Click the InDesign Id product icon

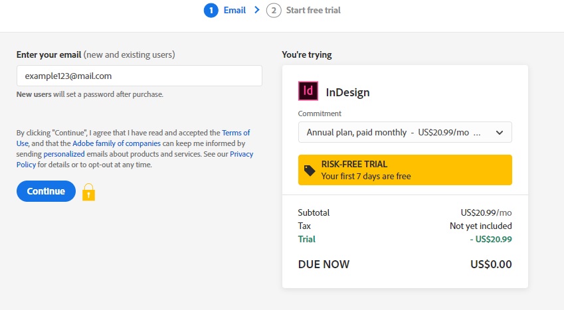click(308, 91)
